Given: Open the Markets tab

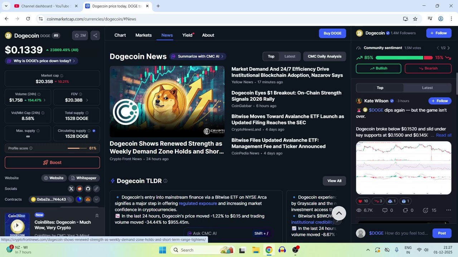Looking at the screenshot, I should (143, 35).
